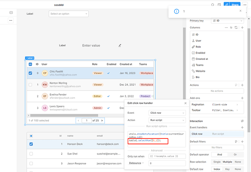This screenshot has height=172, width=251.
Task: Uncheck the Hanson Deck row checkbox
Action: click(x=31, y=144)
